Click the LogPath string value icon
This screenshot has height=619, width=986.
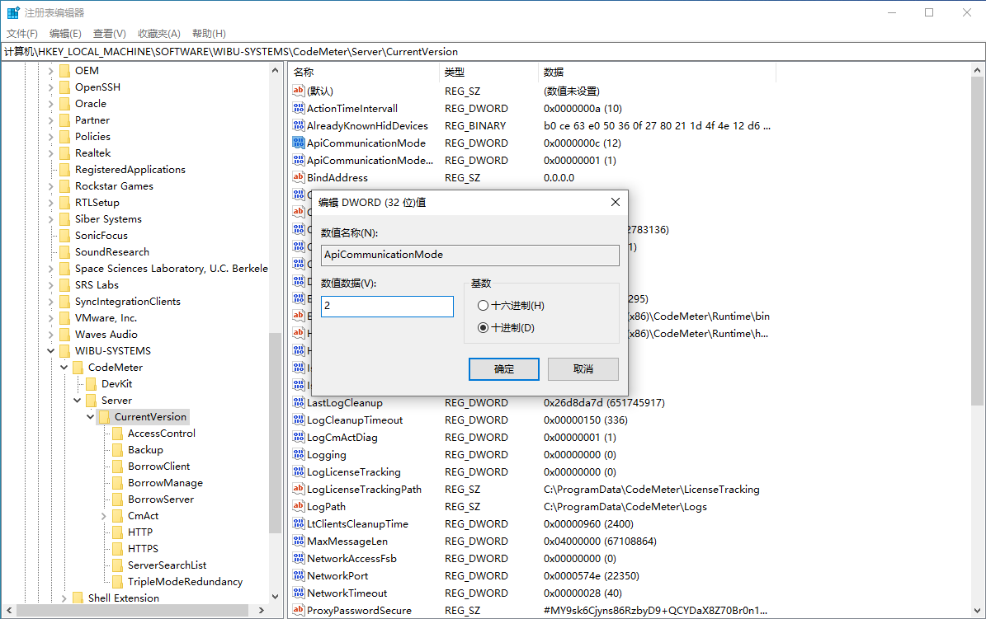[299, 506]
